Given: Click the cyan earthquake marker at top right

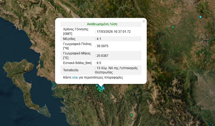Looking at the screenshot, I should 200,17.
